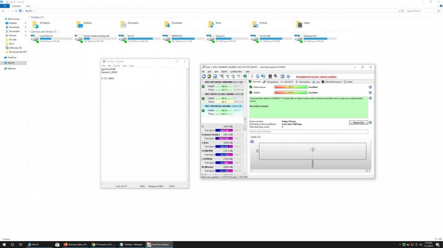This screenshot has height=248, width=443.
Task: Open address bar history dropdown in Explorer
Action: (x=399, y=11)
